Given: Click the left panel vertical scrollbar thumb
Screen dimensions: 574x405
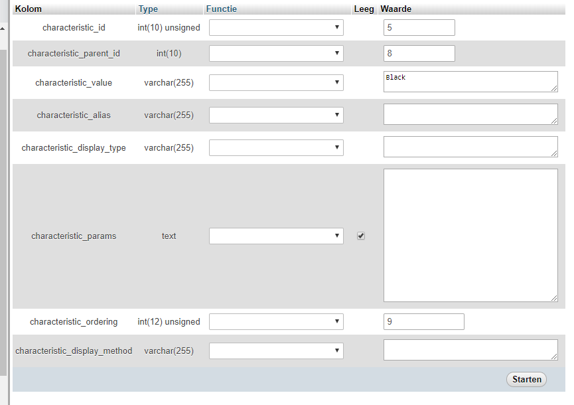Looking at the screenshot, I should [3, 212].
